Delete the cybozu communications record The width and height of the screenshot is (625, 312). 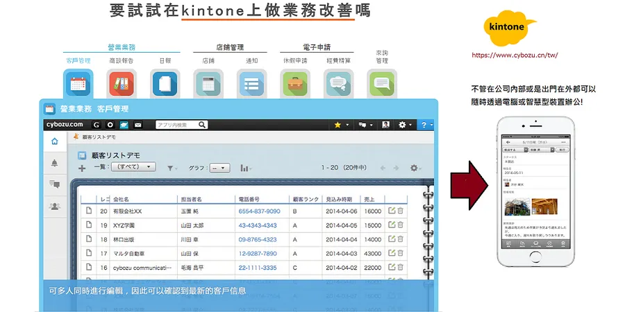coord(400,268)
